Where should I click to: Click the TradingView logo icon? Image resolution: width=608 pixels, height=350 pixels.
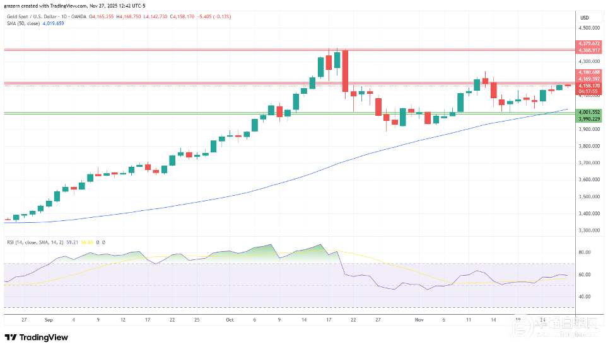point(12,337)
